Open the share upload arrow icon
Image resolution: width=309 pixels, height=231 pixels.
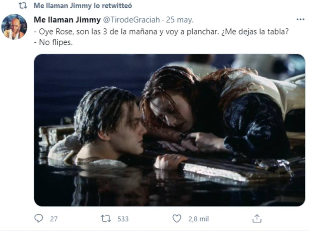click(x=257, y=219)
